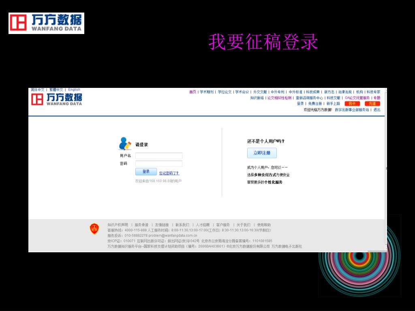This screenshot has width=415, height=311.
Task: Click the 还不是个人用户吗? heading
Action: [x=266, y=141]
